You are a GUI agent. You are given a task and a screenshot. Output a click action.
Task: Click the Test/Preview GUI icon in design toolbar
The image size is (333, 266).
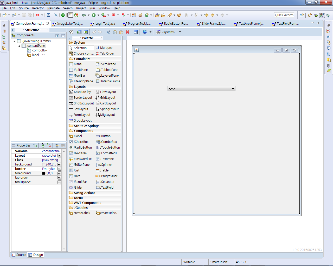click(79, 32)
